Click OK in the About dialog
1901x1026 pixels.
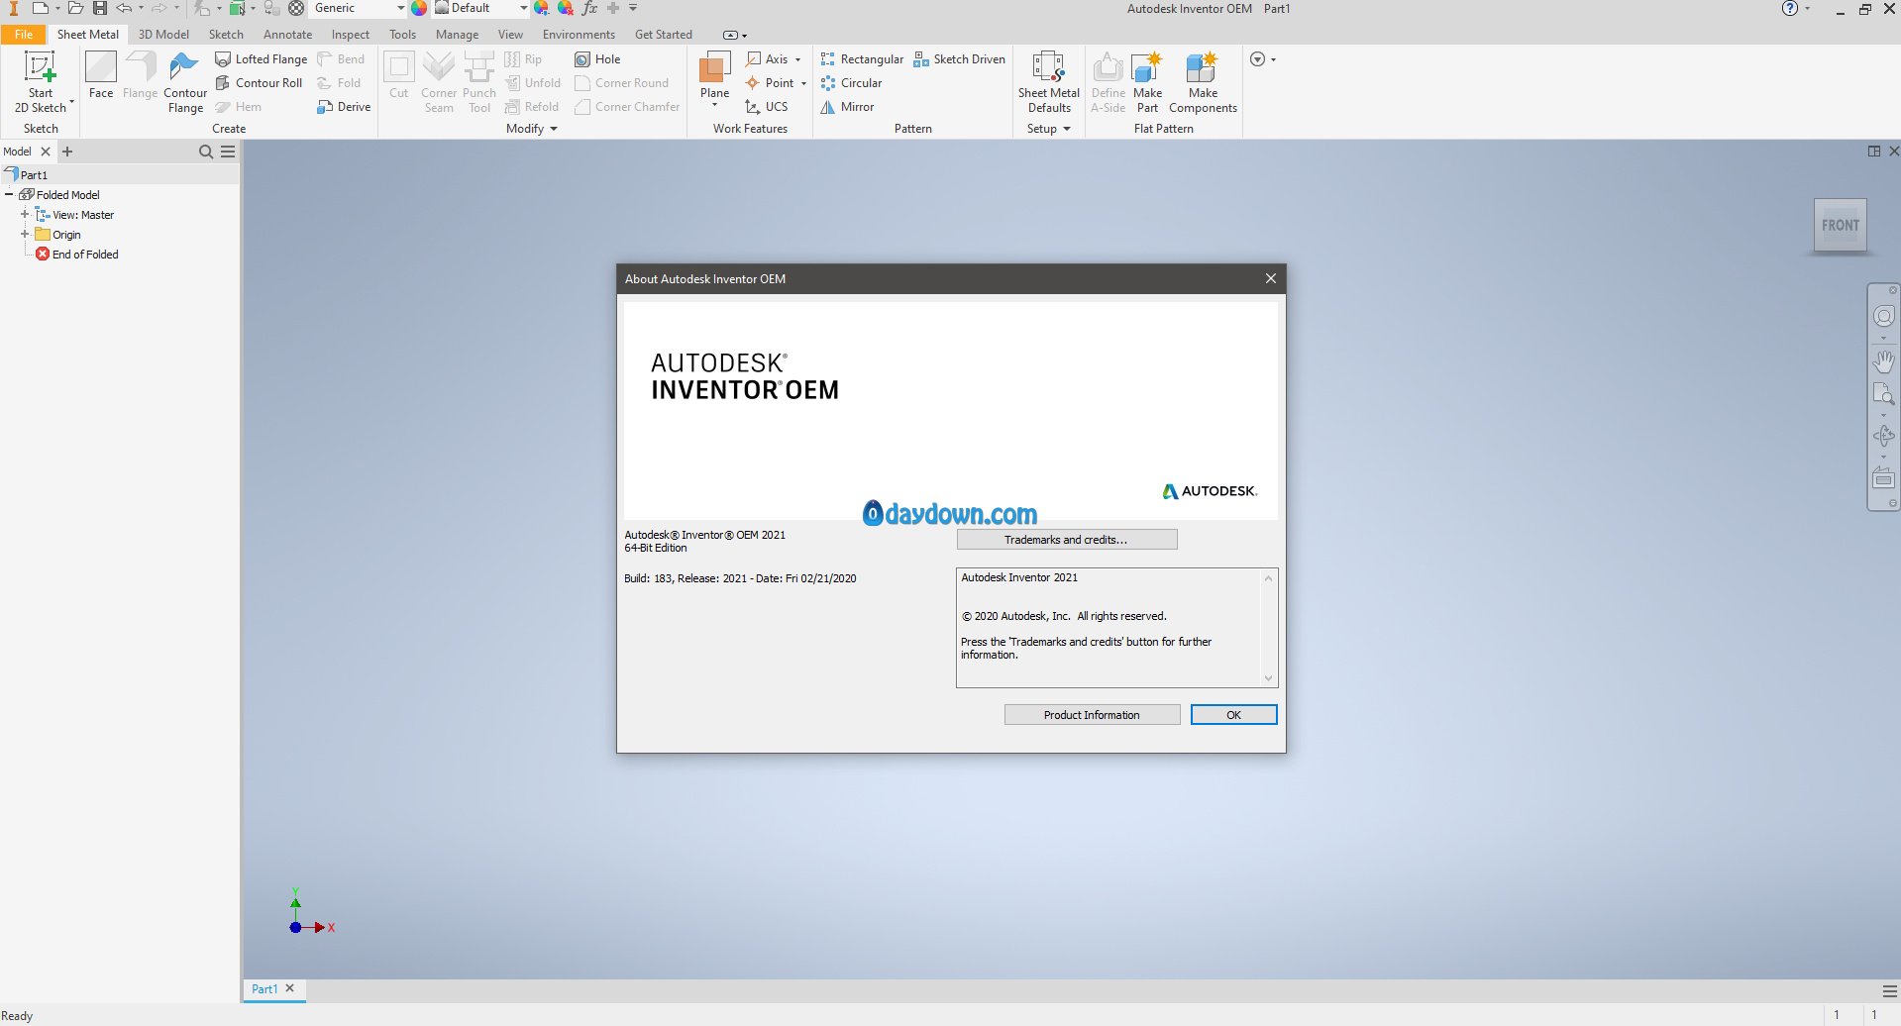pyautogui.click(x=1233, y=715)
